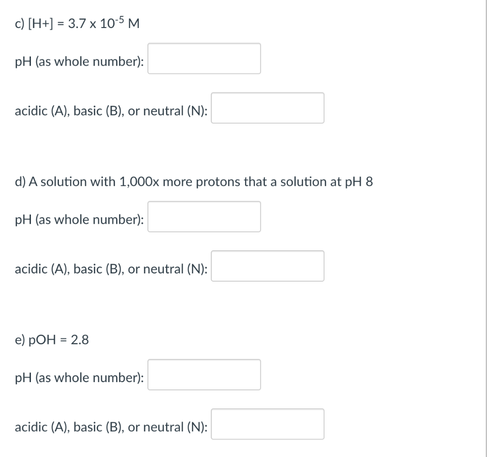Click the label 'pH (as whole number)' under part d
Viewport: 495px width, 457px height.
(x=79, y=220)
